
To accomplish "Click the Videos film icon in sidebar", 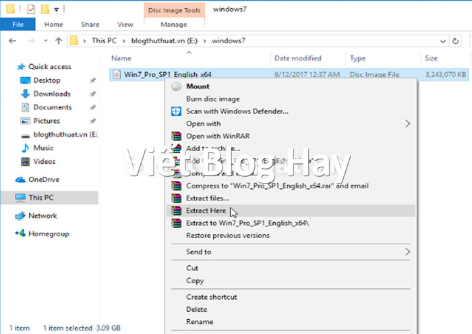I will pos(26,161).
